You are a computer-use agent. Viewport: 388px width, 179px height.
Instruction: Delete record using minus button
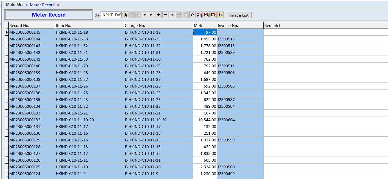[165, 15]
